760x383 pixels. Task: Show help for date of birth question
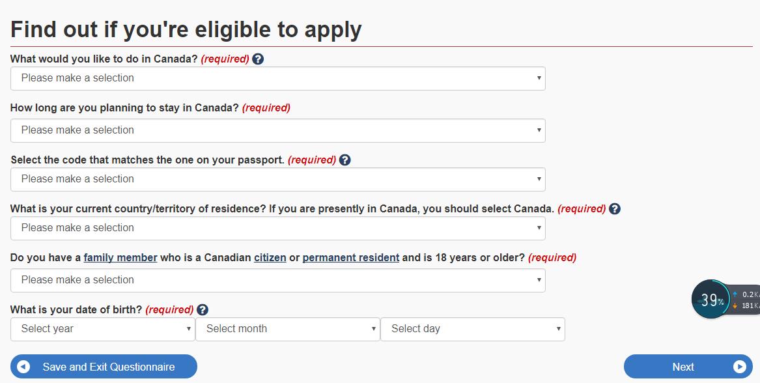203,310
